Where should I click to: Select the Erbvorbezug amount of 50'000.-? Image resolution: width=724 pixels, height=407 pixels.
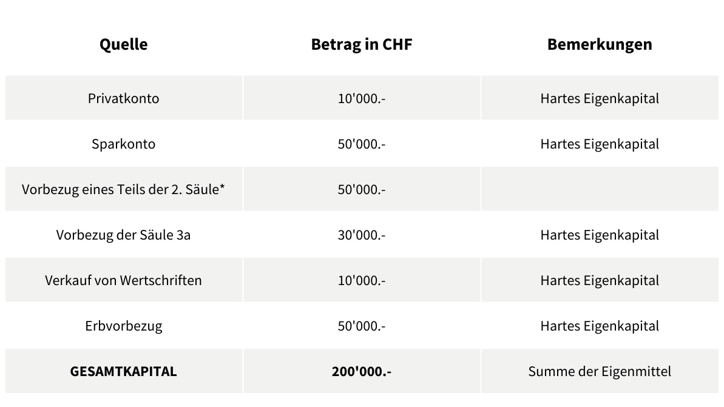pos(361,326)
